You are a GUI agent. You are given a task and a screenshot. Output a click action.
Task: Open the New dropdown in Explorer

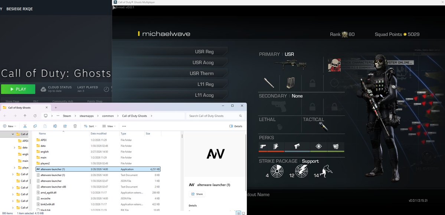tap(9, 126)
